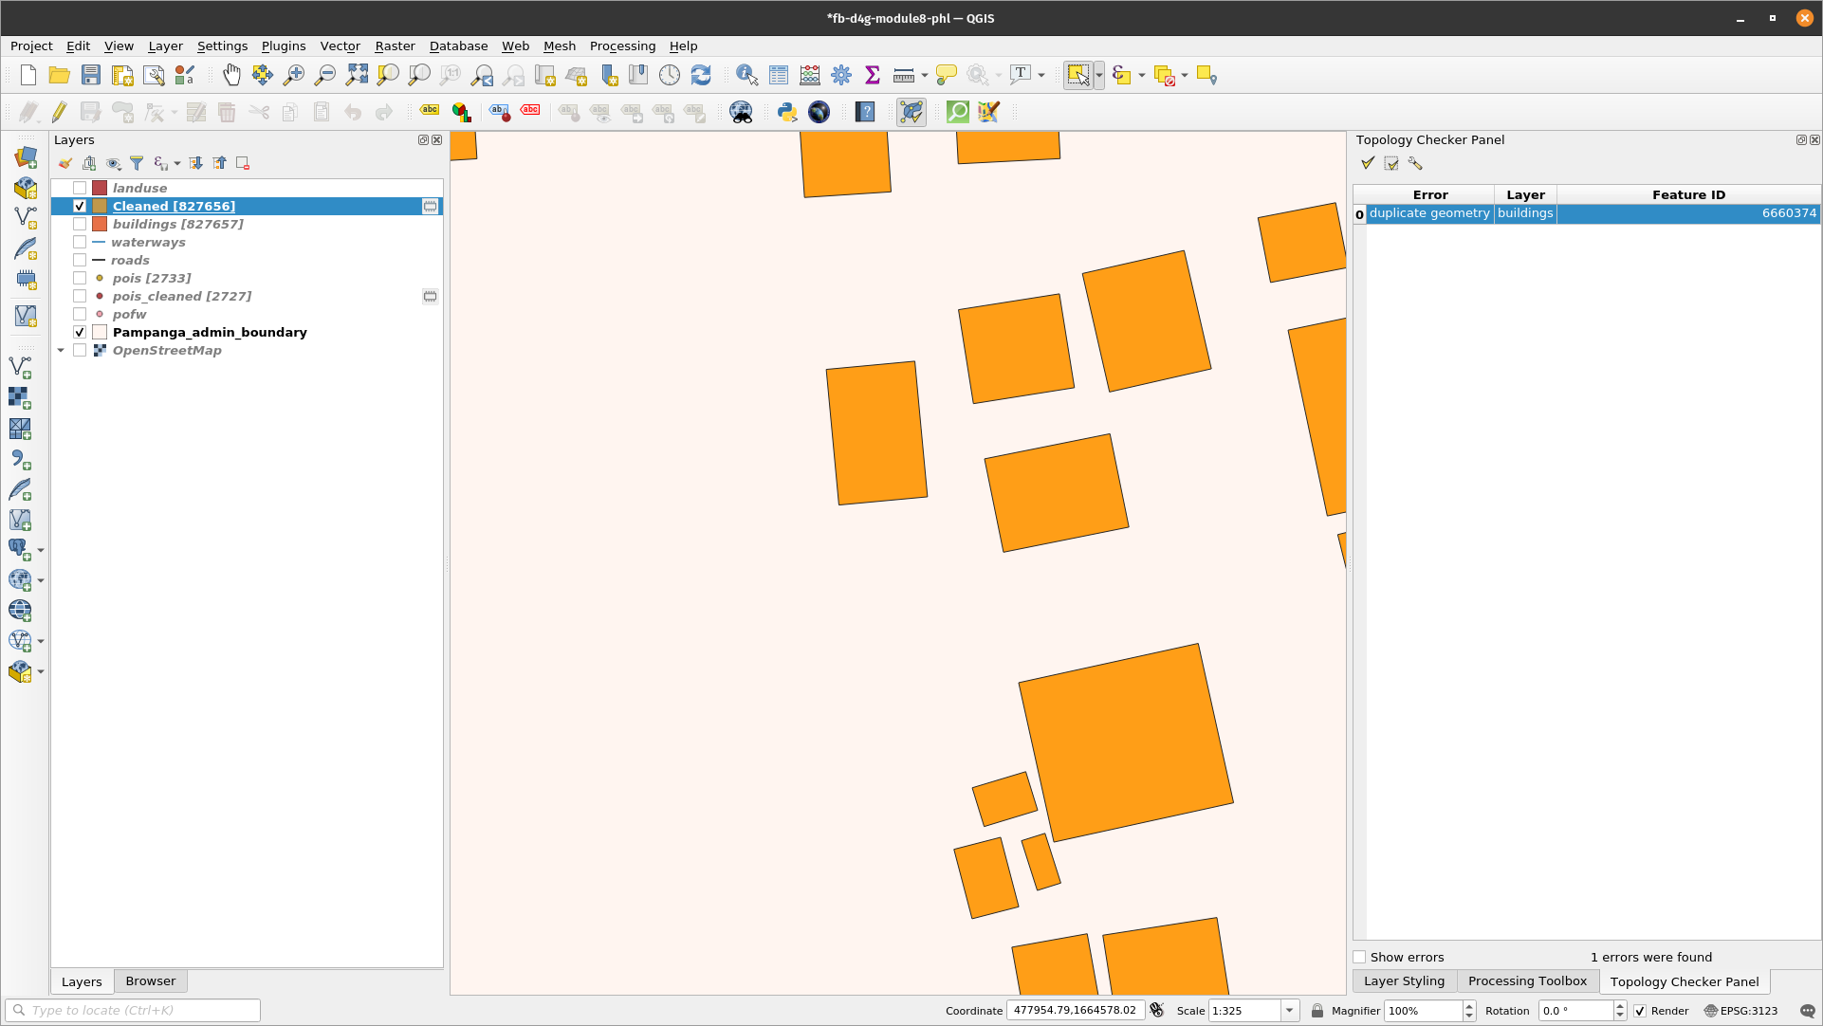
Task: Switch to Browser panel tab
Action: [x=150, y=980]
